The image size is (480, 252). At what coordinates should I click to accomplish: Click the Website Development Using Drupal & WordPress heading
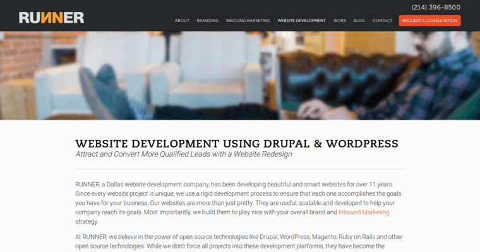click(237, 143)
